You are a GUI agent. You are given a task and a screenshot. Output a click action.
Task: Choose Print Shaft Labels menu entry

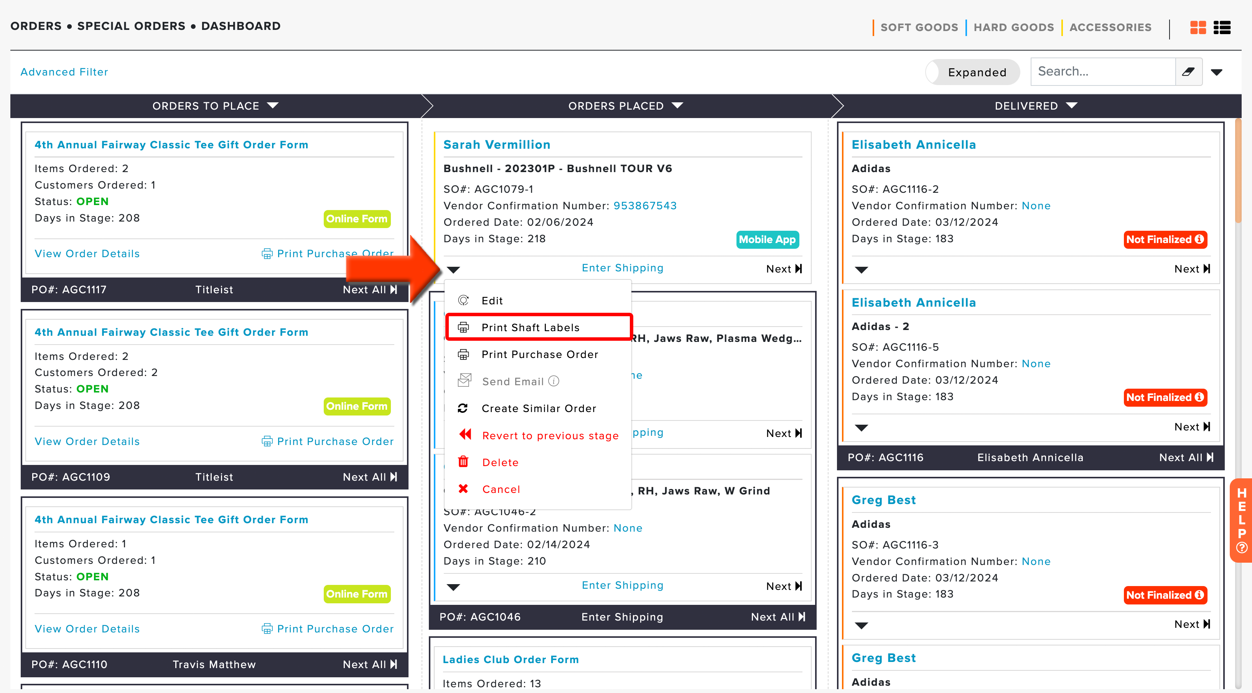[x=538, y=327]
